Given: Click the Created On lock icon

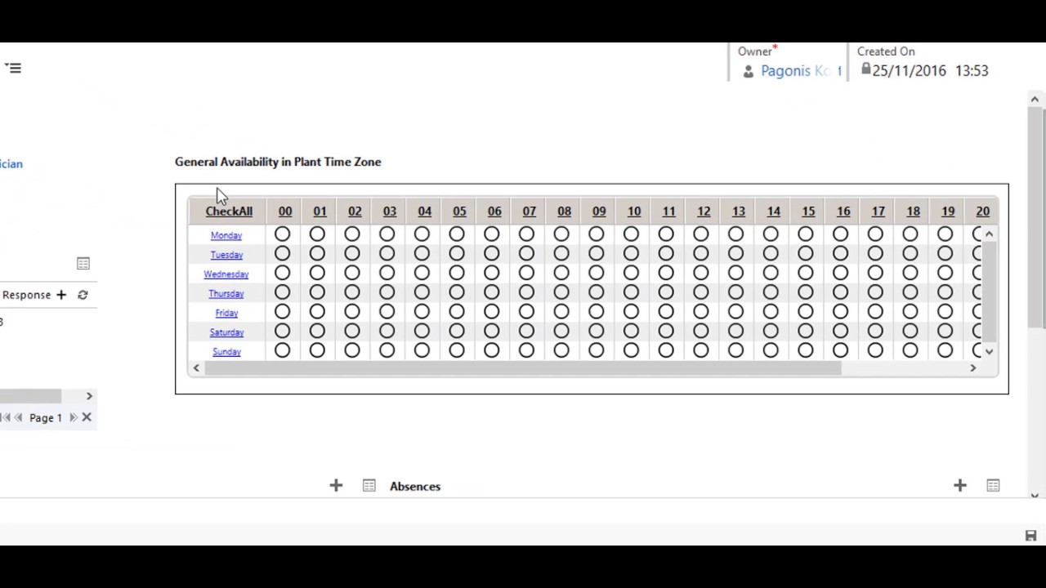Looking at the screenshot, I should (865, 69).
